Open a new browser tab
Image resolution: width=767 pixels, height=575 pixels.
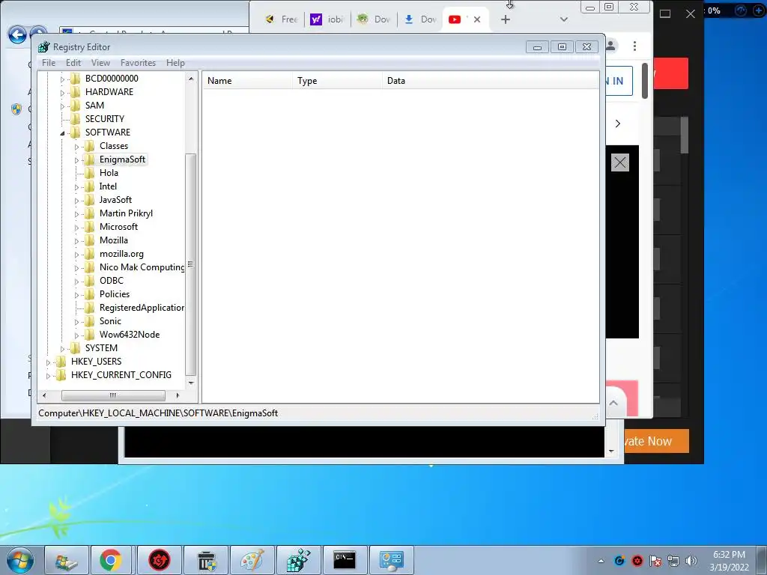tap(506, 19)
